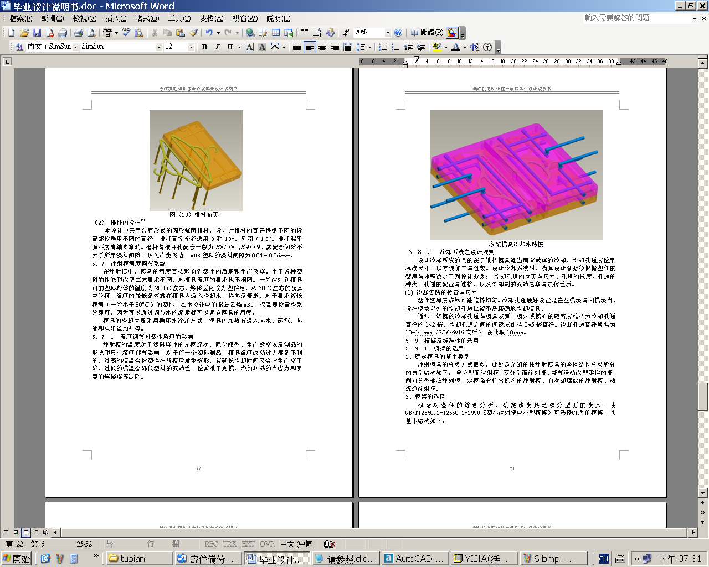Apply distributed text alignment
The width and height of the screenshot is (709, 567).
(x=348, y=47)
